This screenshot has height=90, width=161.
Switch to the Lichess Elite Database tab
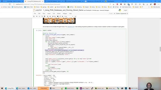click(x=54, y=1)
